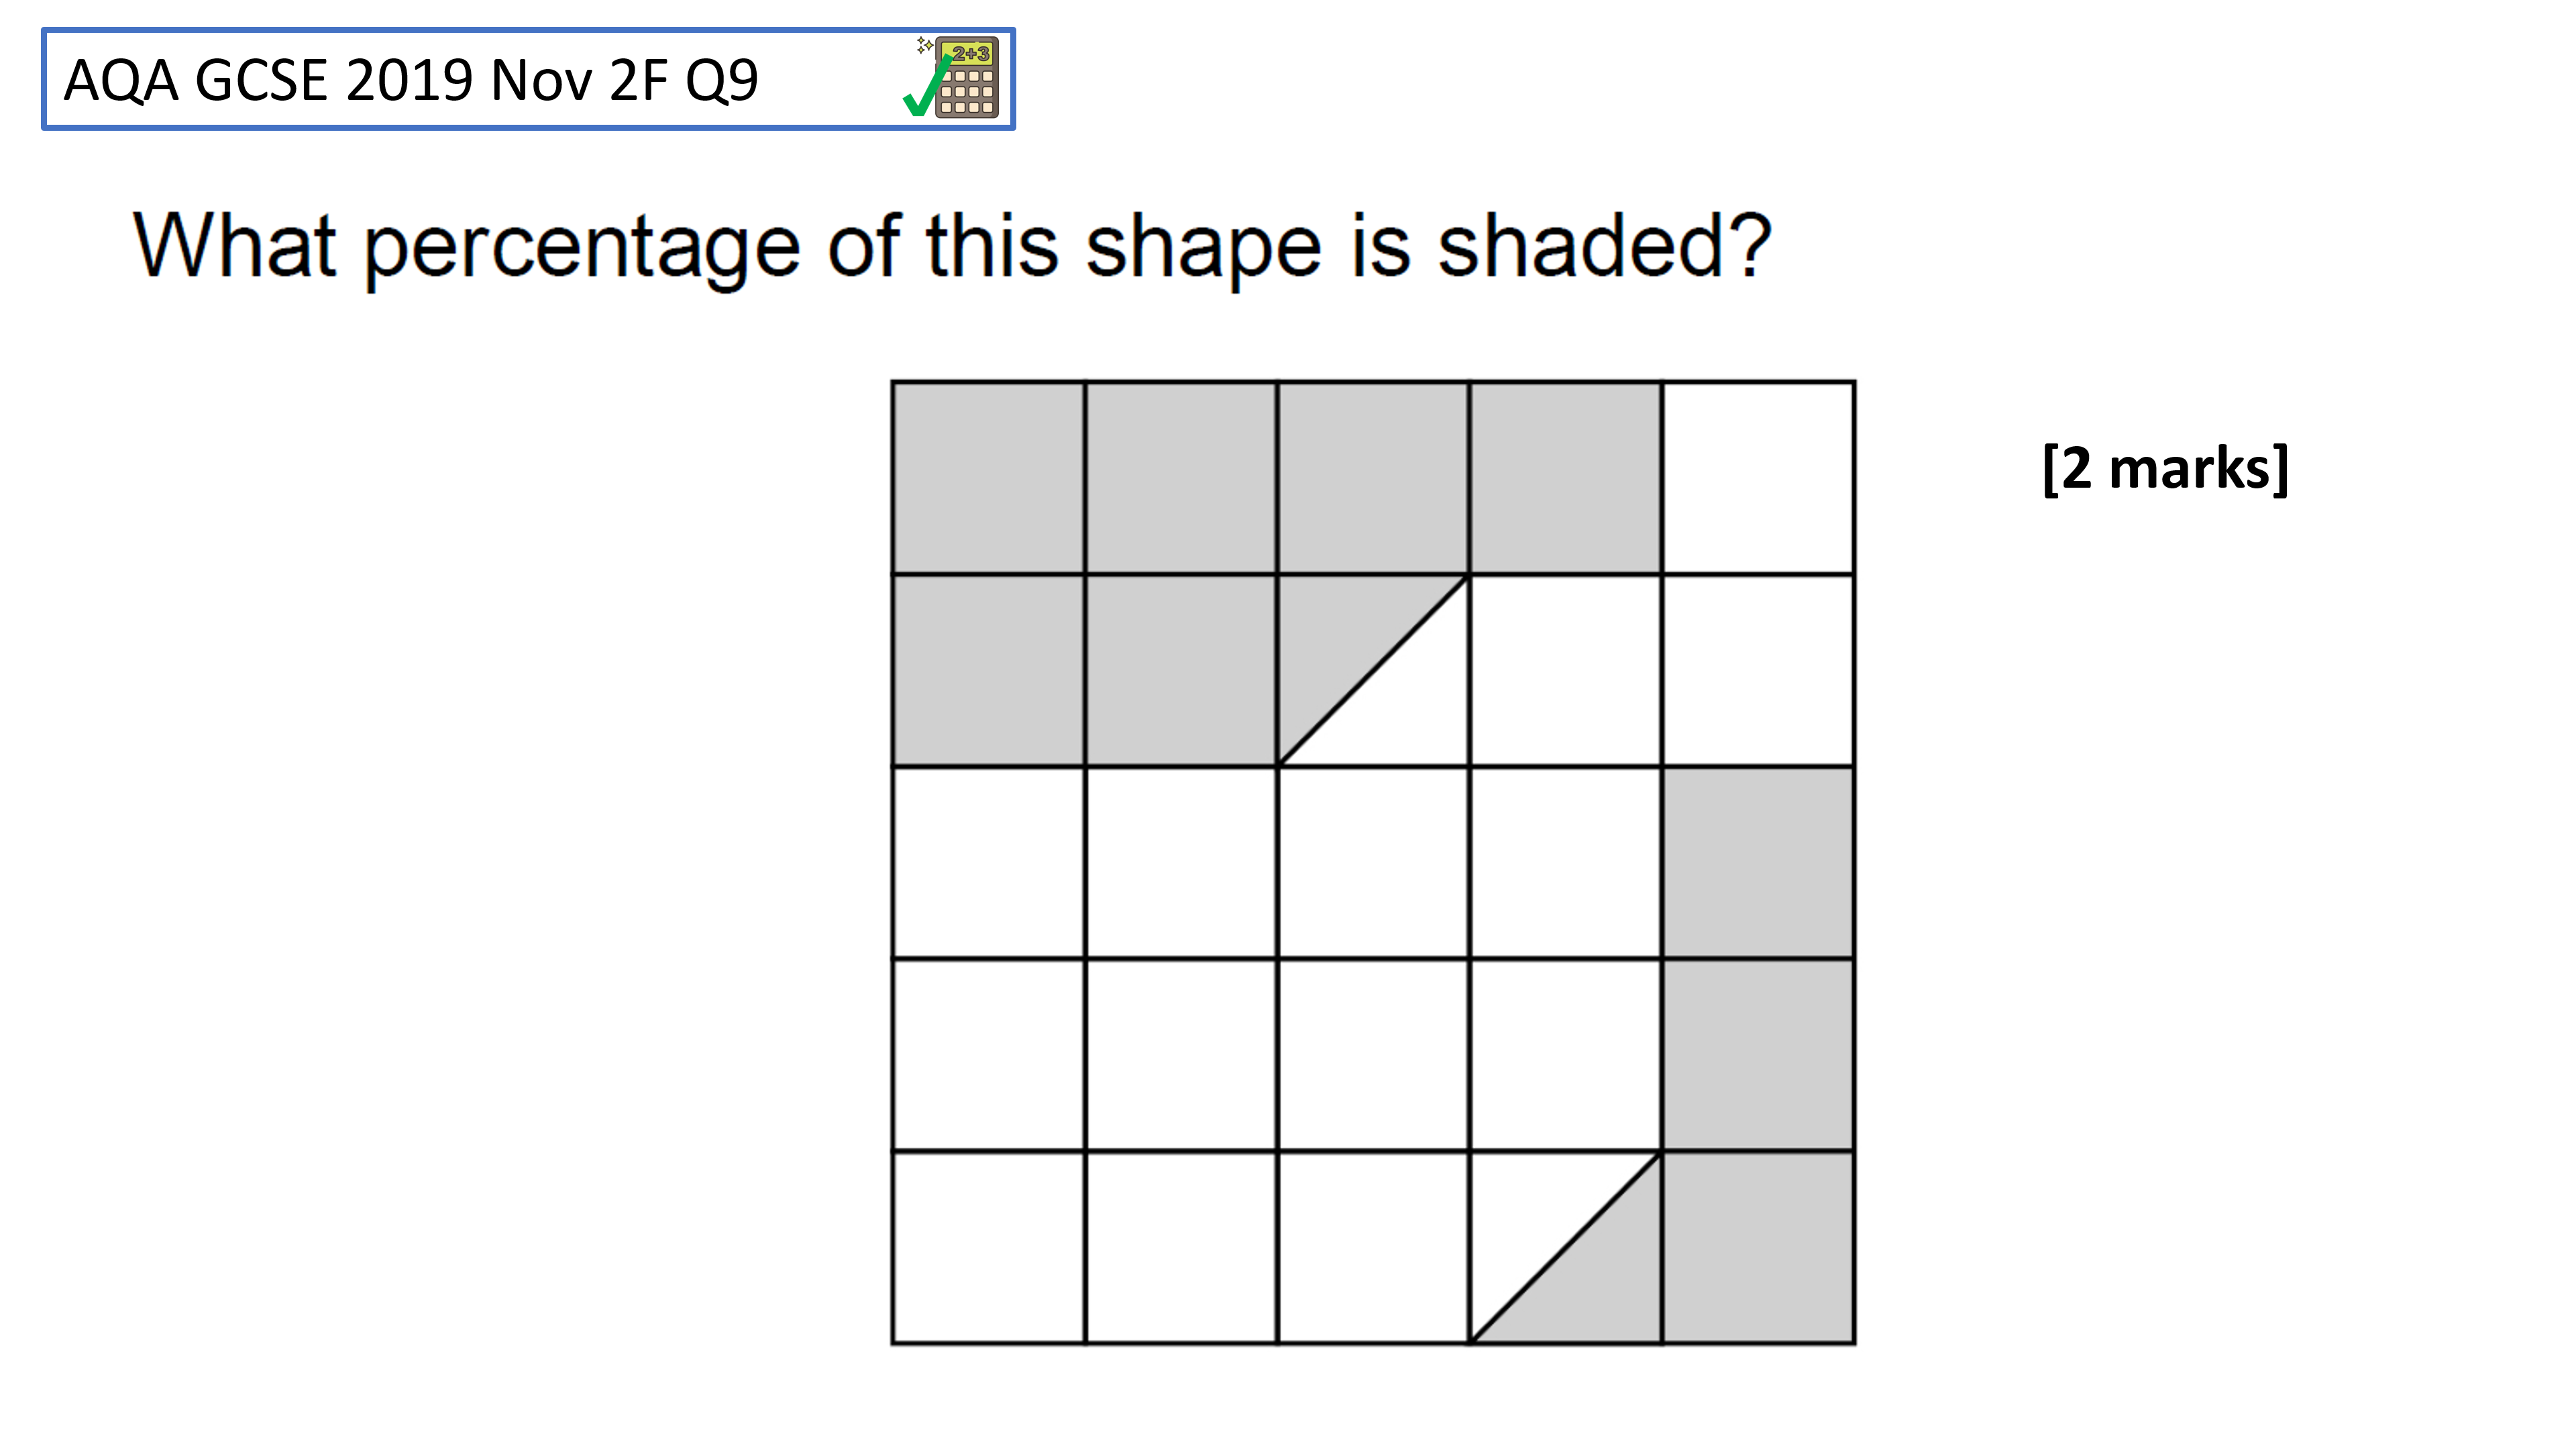
Task: Click the unshaded bottom-left corner grid square
Action: [x=988, y=1247]
